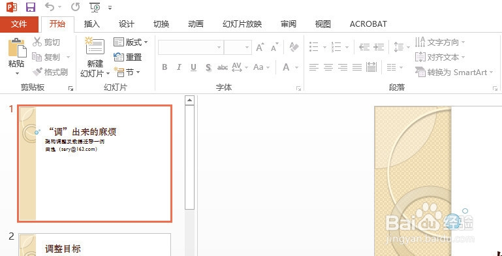502x256 pixels.
Task: Align text right
Action: [x=343, y=67]
